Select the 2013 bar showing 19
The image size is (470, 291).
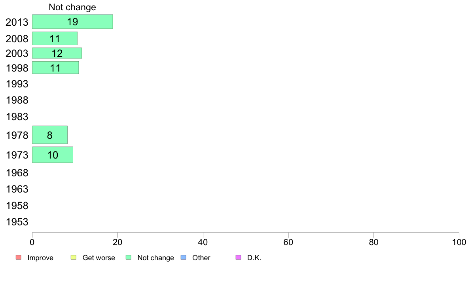(x=72, y=22)
